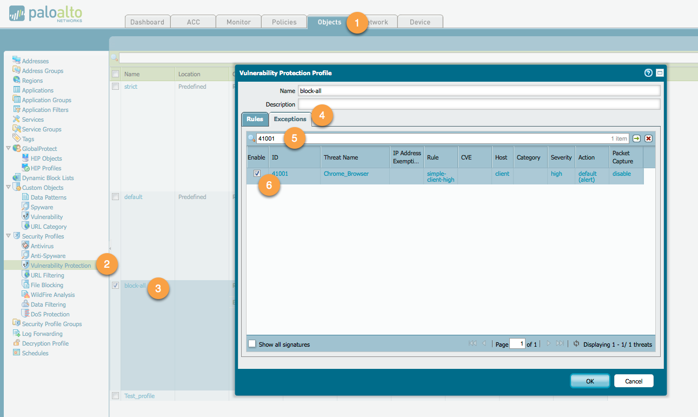Screen dimensions: 698x417
Task: Click the refresh icon in pagination bar
Action: point(576,344)
